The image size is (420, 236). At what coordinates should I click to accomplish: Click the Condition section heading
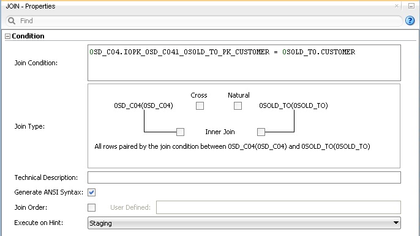pyautogui.click(x=28, y=36)
